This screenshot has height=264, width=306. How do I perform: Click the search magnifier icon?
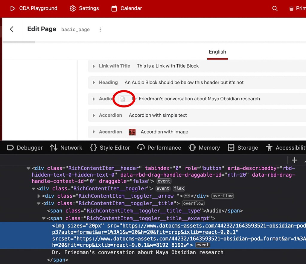pyautogui.click(x=275, y=8)
